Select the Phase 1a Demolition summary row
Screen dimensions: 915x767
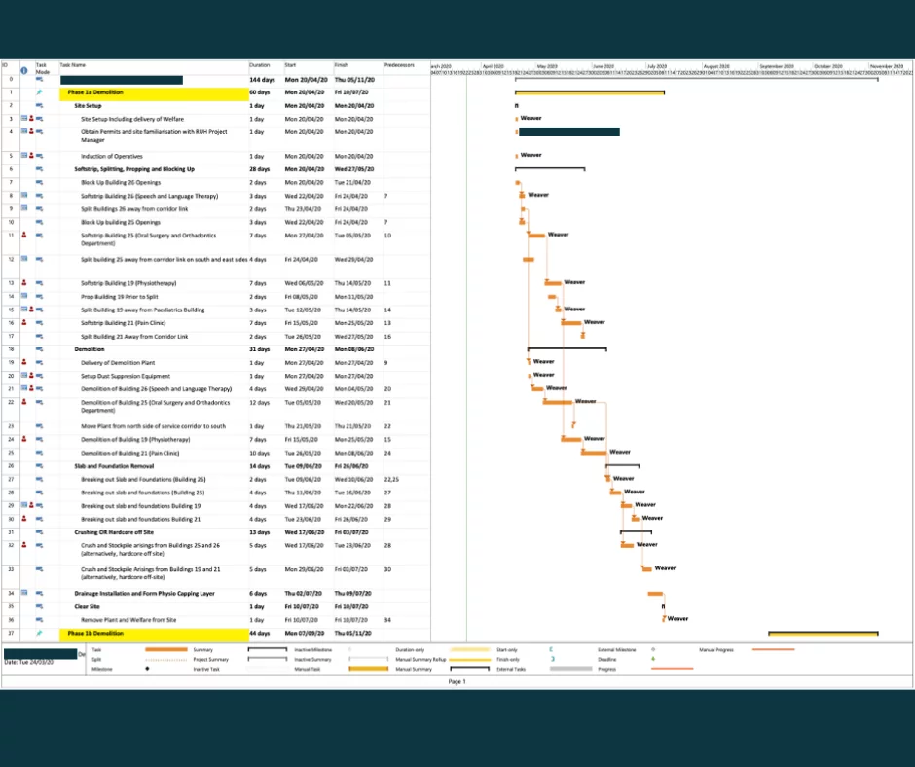(216, 92)
